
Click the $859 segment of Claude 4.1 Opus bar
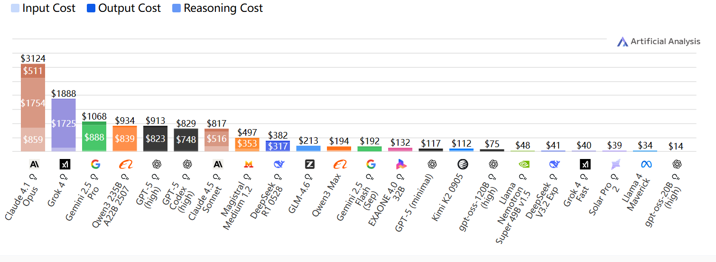(33, 140)
